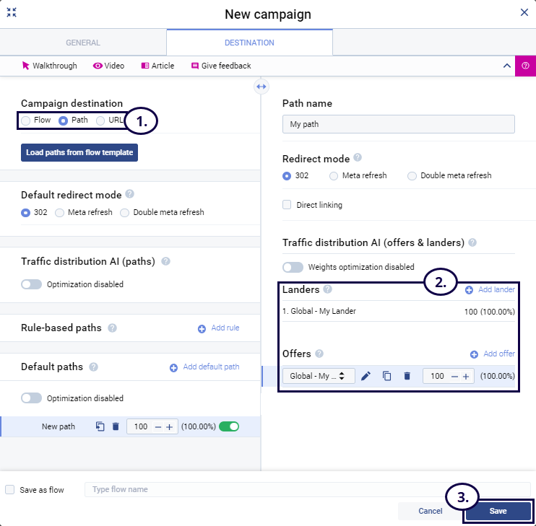Enable Weights optimization toggle

click(293, 267)
